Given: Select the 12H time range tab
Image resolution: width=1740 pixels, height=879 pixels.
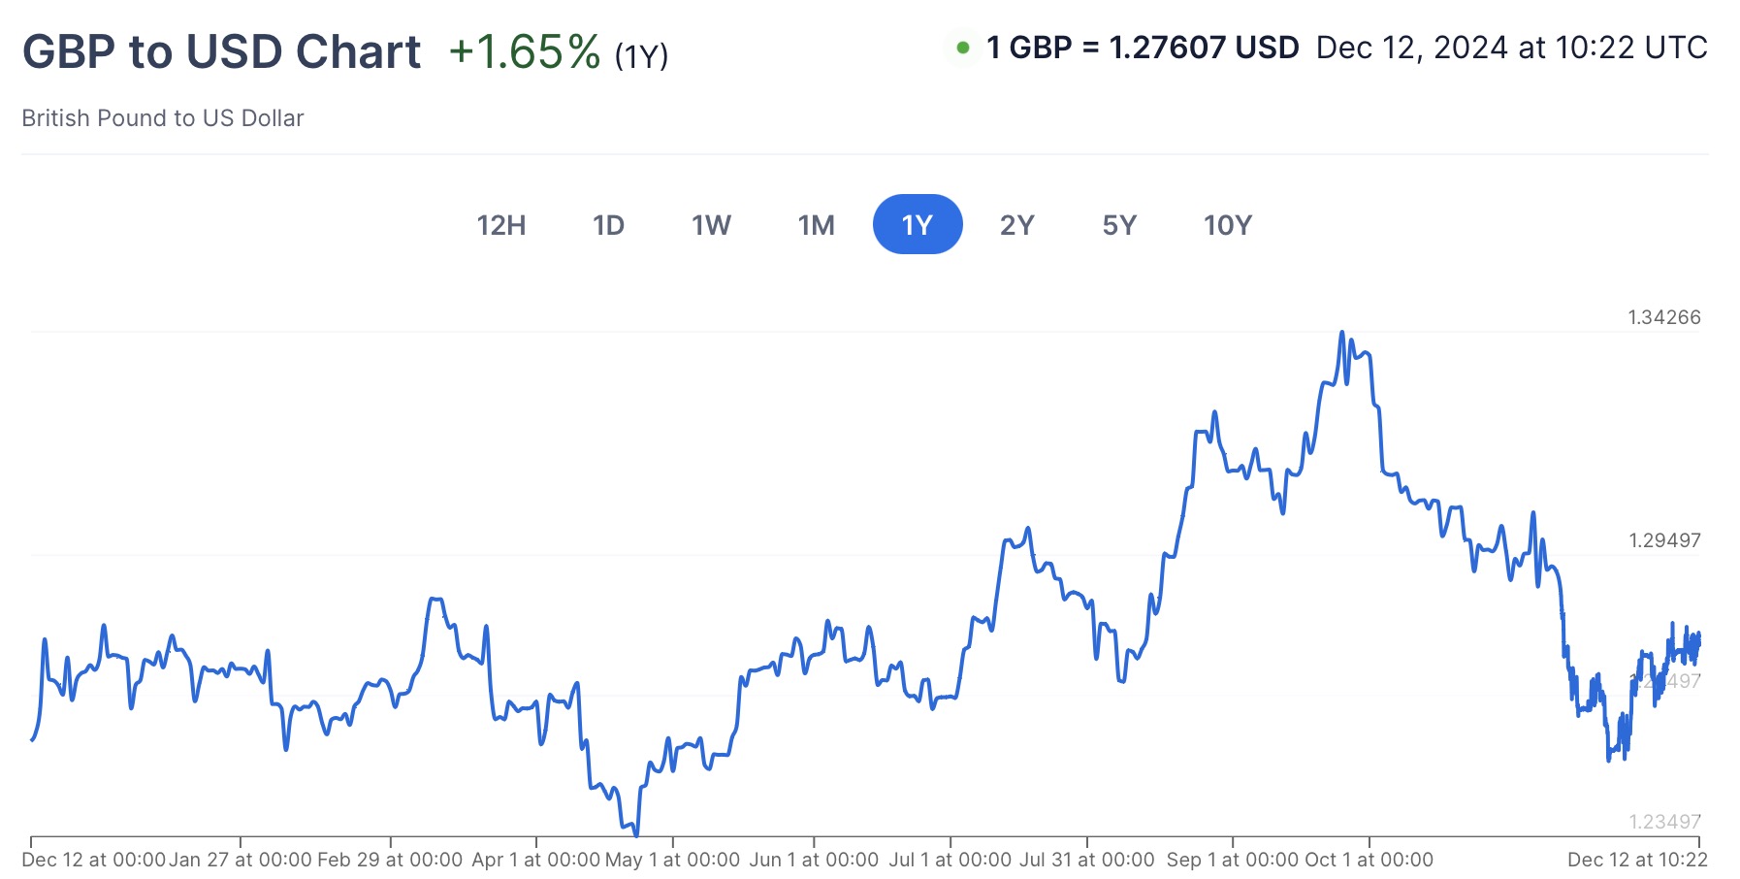Looking at the screenshot, I should coord(501,225).
